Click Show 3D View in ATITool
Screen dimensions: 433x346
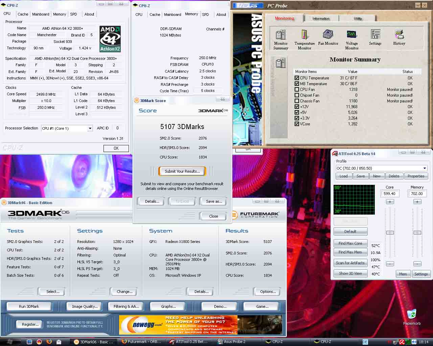coord(350,273)
